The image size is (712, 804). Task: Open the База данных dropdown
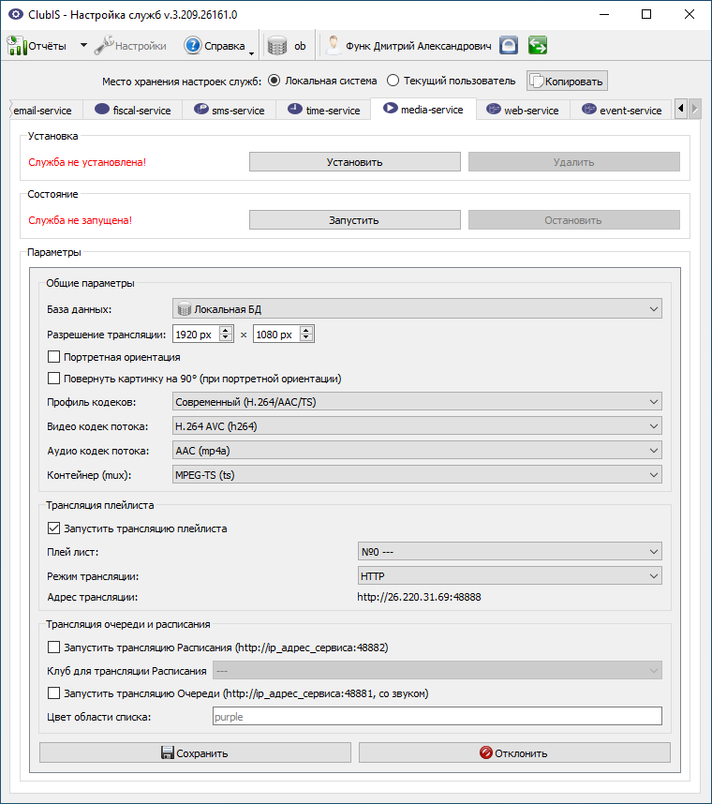point(417,309)
